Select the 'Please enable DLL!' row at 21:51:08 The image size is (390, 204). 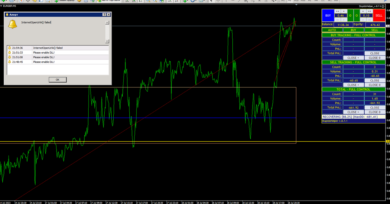pos(58,57)
